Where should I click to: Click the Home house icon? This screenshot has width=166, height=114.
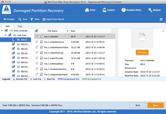[87, 10]
